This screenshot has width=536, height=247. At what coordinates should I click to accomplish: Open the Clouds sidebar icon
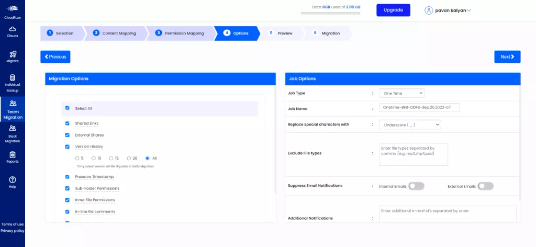tap(13, 29)
